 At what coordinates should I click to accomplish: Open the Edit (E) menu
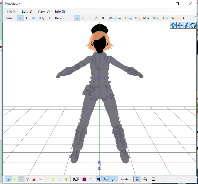click(x=27, y=12)
